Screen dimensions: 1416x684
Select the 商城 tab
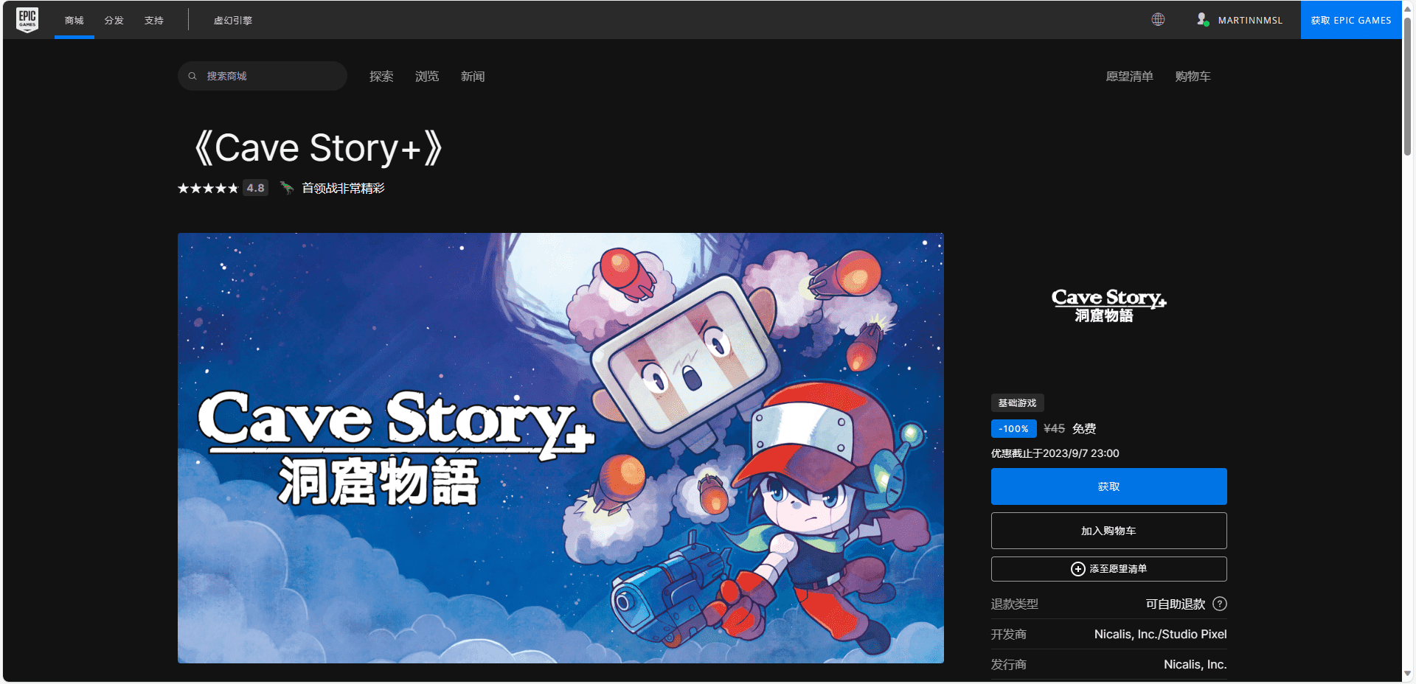pyautogui.click(x=74, y=20)
